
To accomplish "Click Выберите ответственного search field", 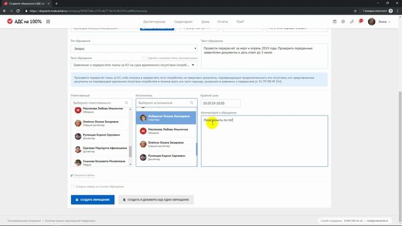I will tap(101, 103).
